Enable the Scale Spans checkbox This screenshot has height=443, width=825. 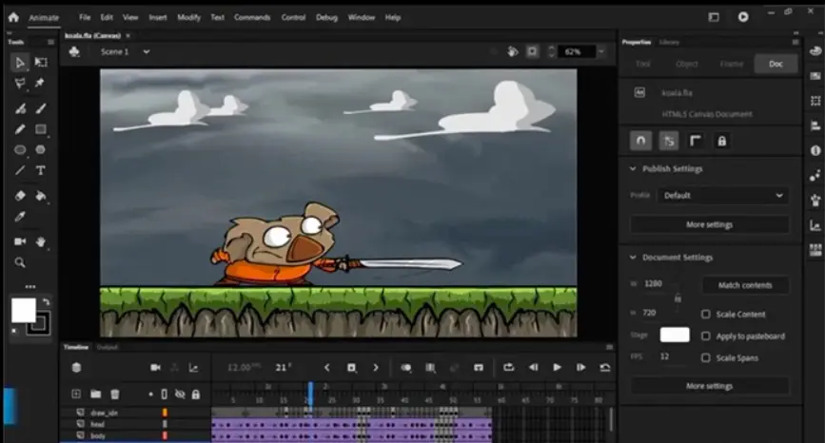pyautogui.click(x=705, y=357)
